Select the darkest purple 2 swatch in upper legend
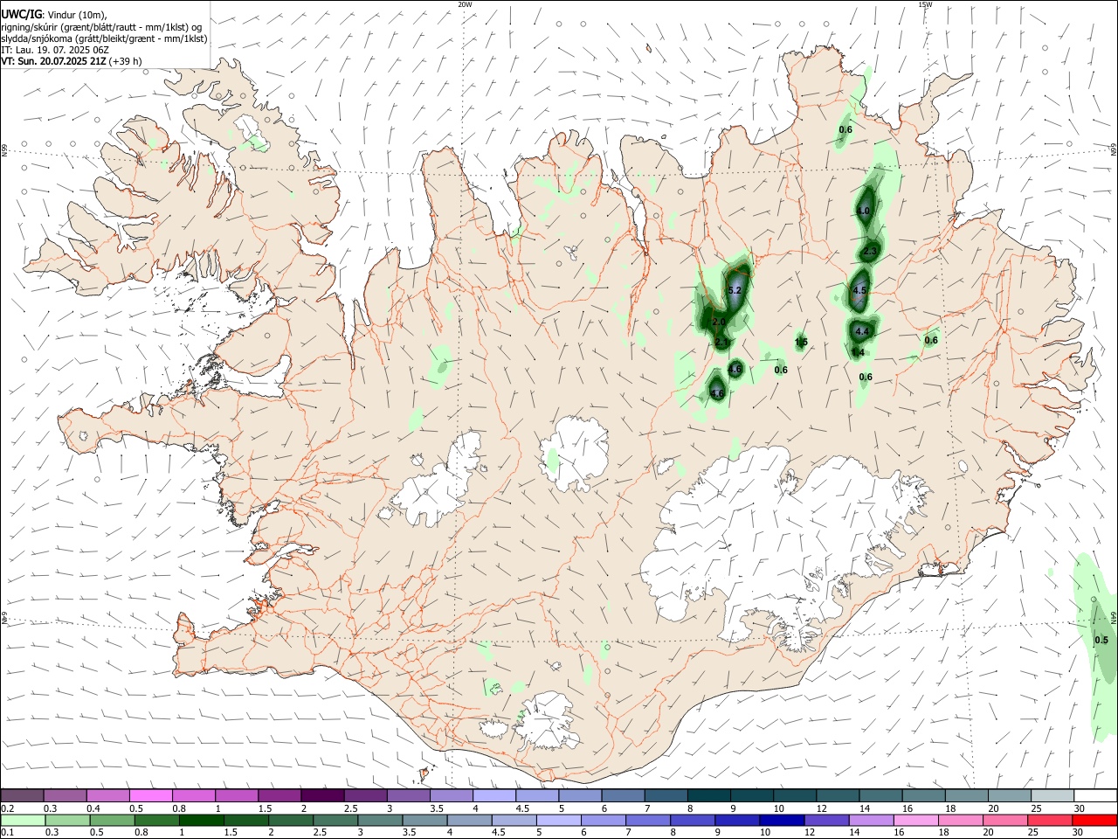Screen dimensions: 1118x839 tap(322, 795)
